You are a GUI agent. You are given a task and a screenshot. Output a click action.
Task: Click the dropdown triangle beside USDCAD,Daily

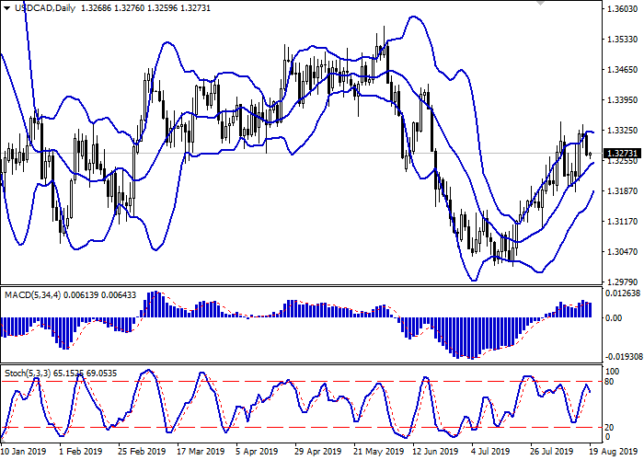tap(6, 8)
